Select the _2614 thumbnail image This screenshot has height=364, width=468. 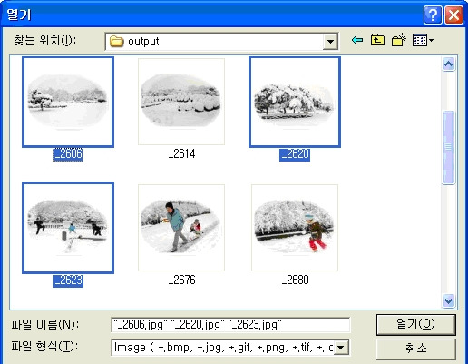pyautogui.click(x=181, y=102)
